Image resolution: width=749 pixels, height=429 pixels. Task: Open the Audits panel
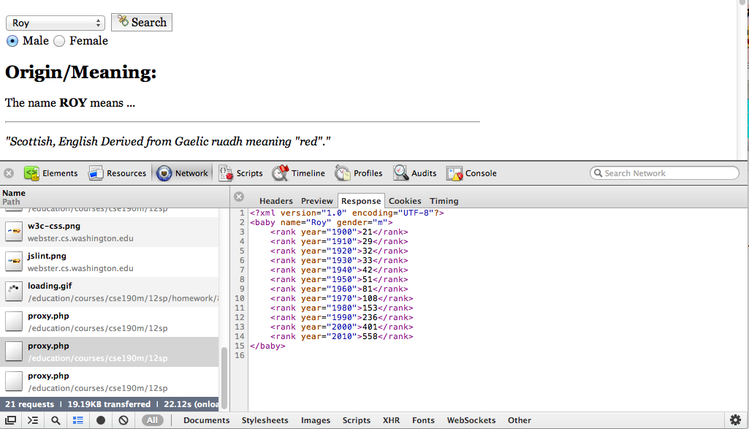tap(414, 173)
